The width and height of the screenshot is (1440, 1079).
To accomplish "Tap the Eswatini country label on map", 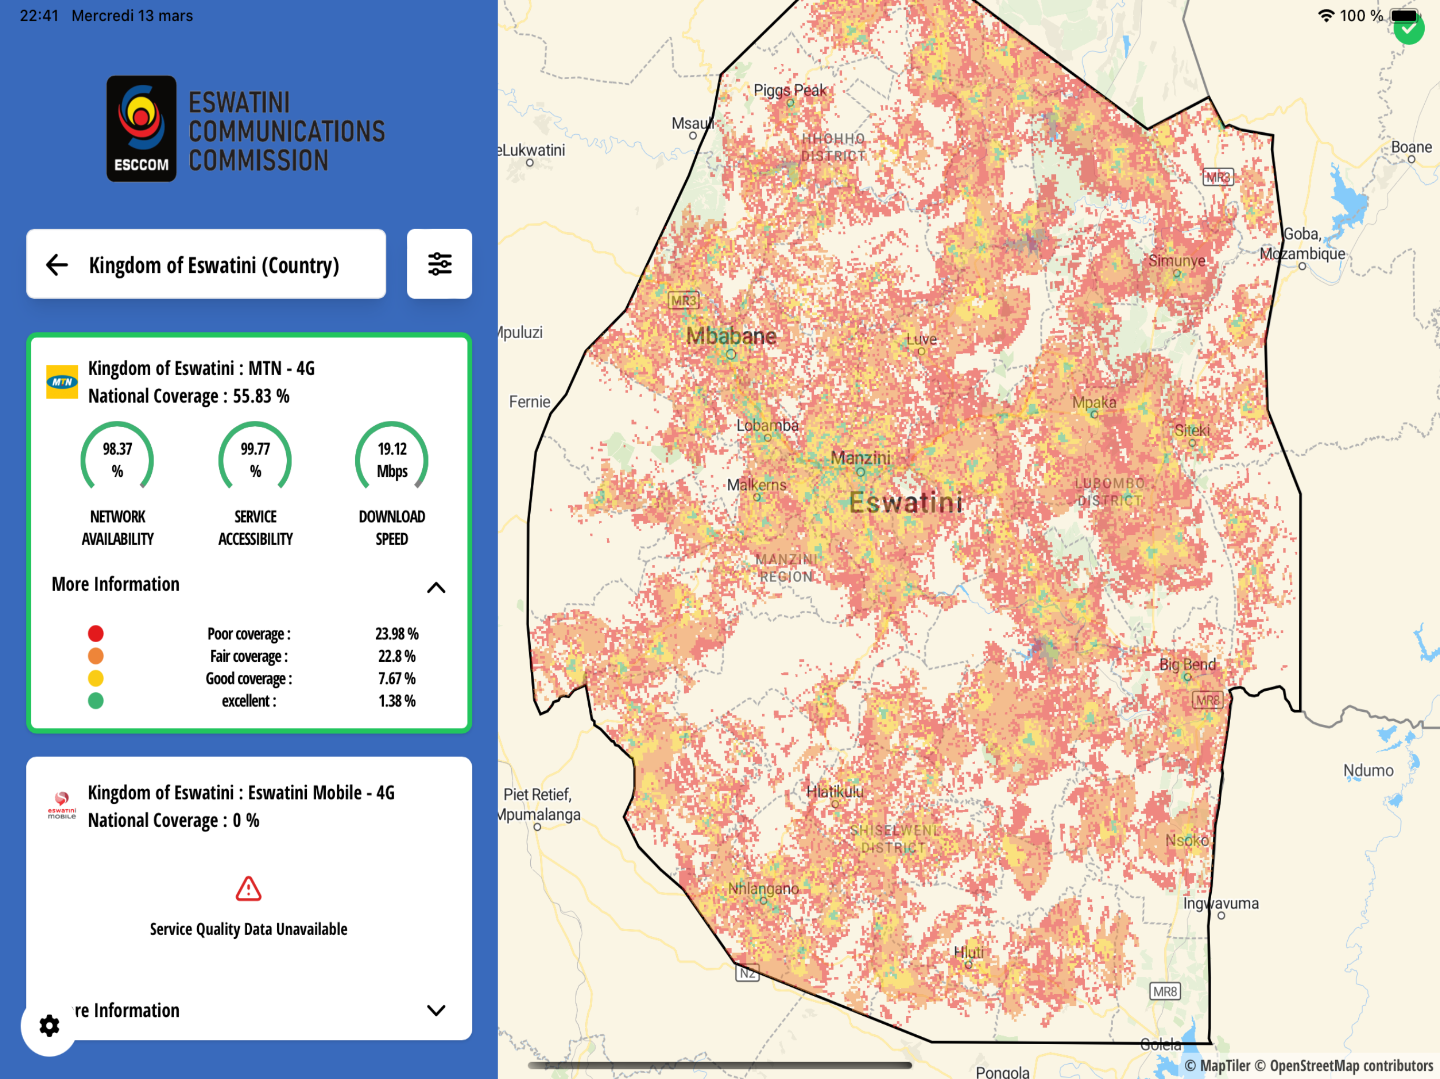I will pos(906,503).
